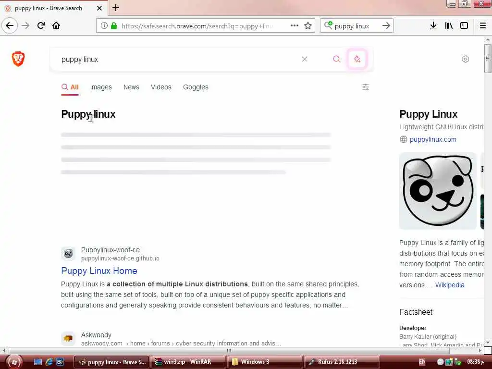This screenshot has height=369, width=492.
Task: Show site information icon in address bar
Action: tap(104, 26)
